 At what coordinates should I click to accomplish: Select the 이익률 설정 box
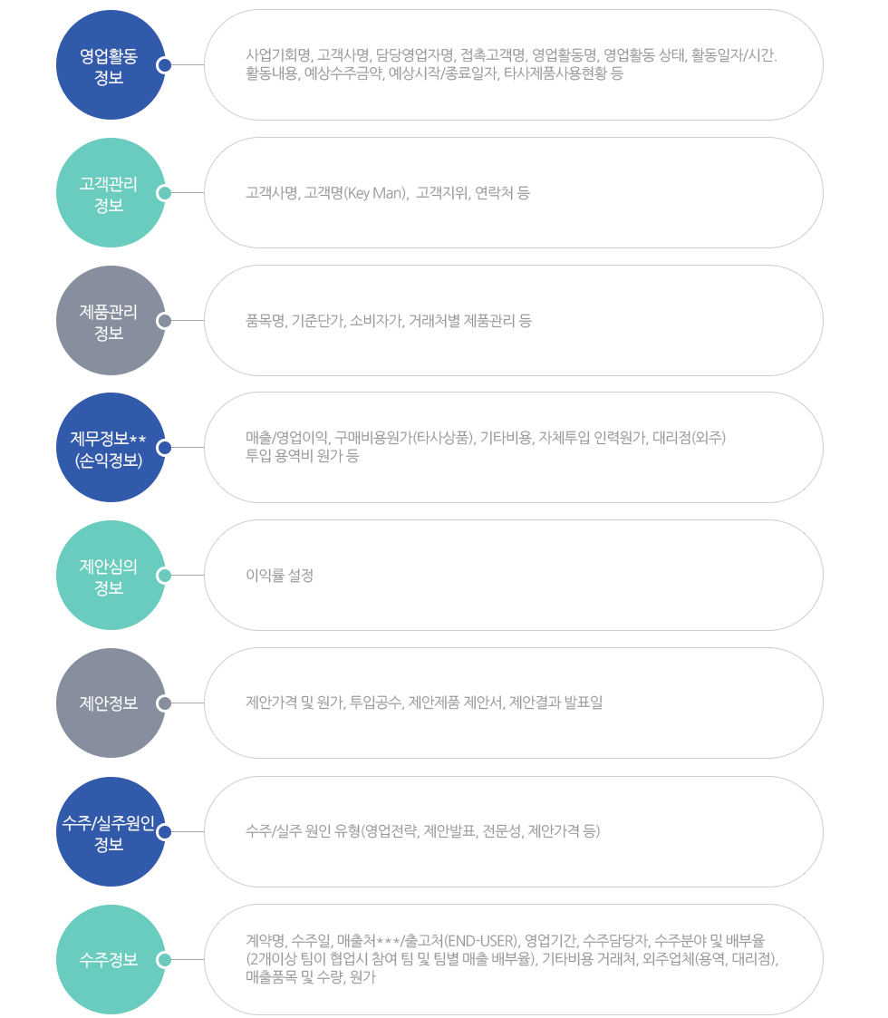(x=513, y=576)
